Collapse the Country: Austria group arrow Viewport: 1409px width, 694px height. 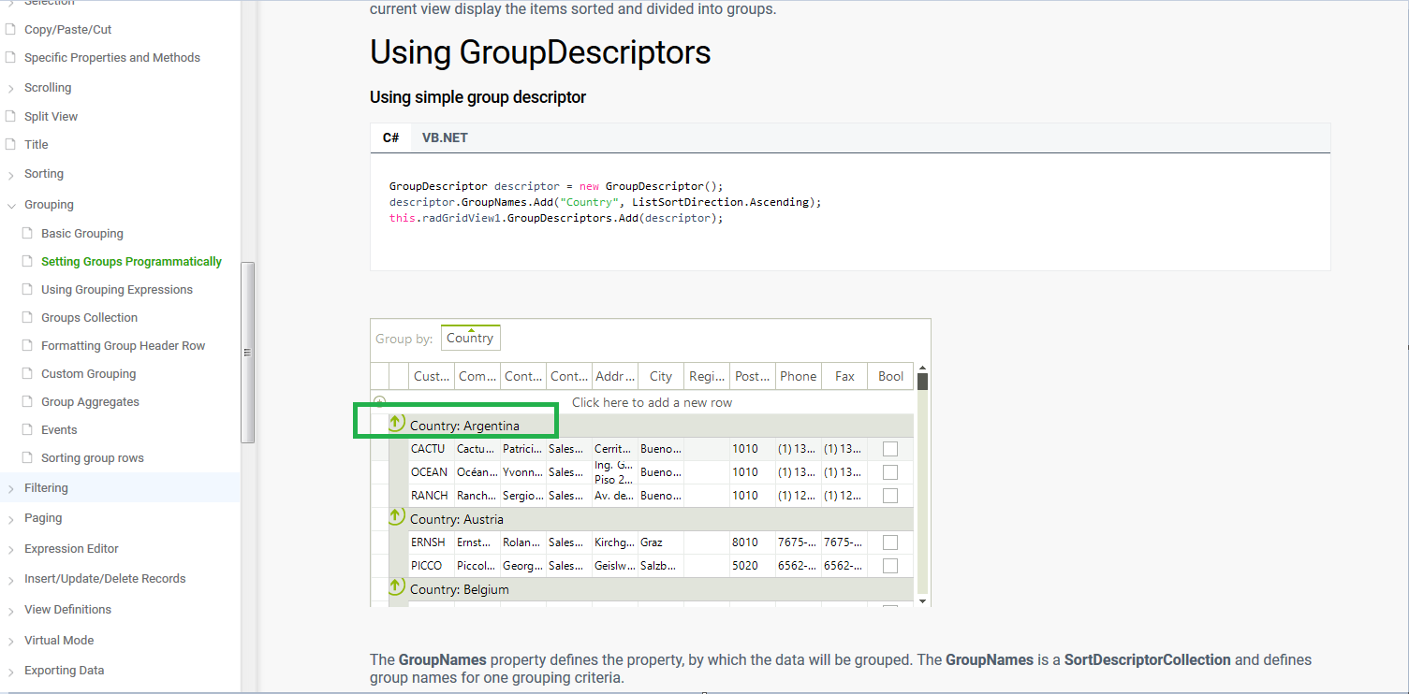397,517
